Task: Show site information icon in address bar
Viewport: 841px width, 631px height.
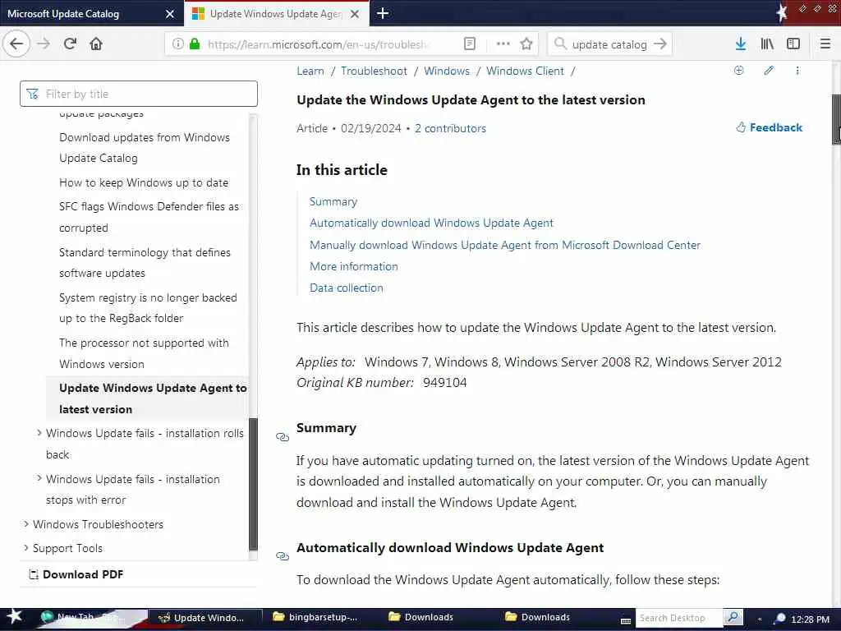Action: (x=178, y=44)
